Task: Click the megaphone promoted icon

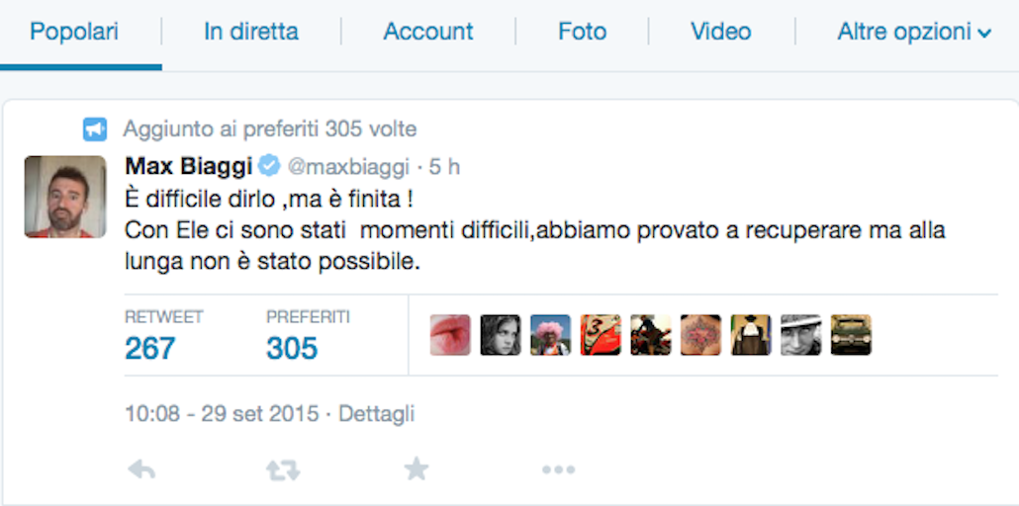Action: pos(95,129)
